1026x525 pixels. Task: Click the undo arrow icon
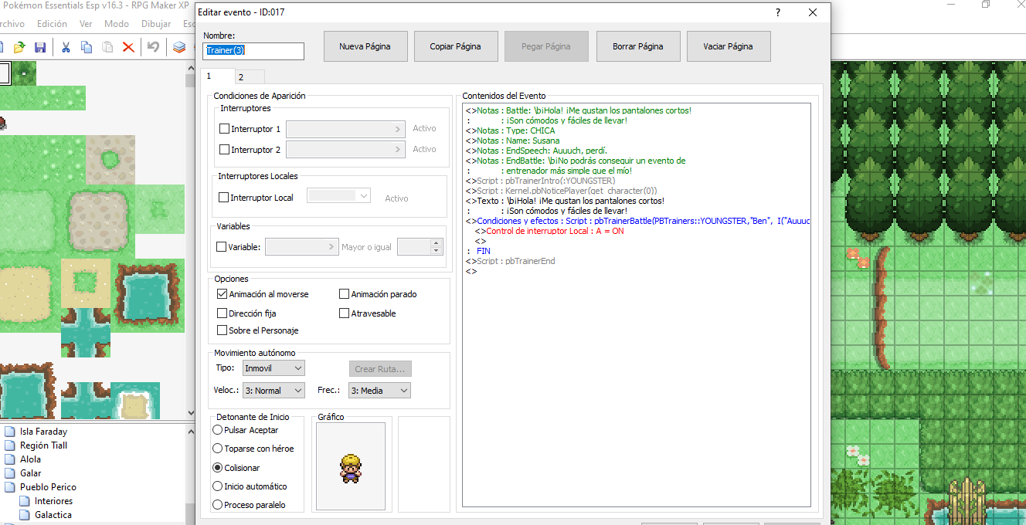(x=153, y=47)
